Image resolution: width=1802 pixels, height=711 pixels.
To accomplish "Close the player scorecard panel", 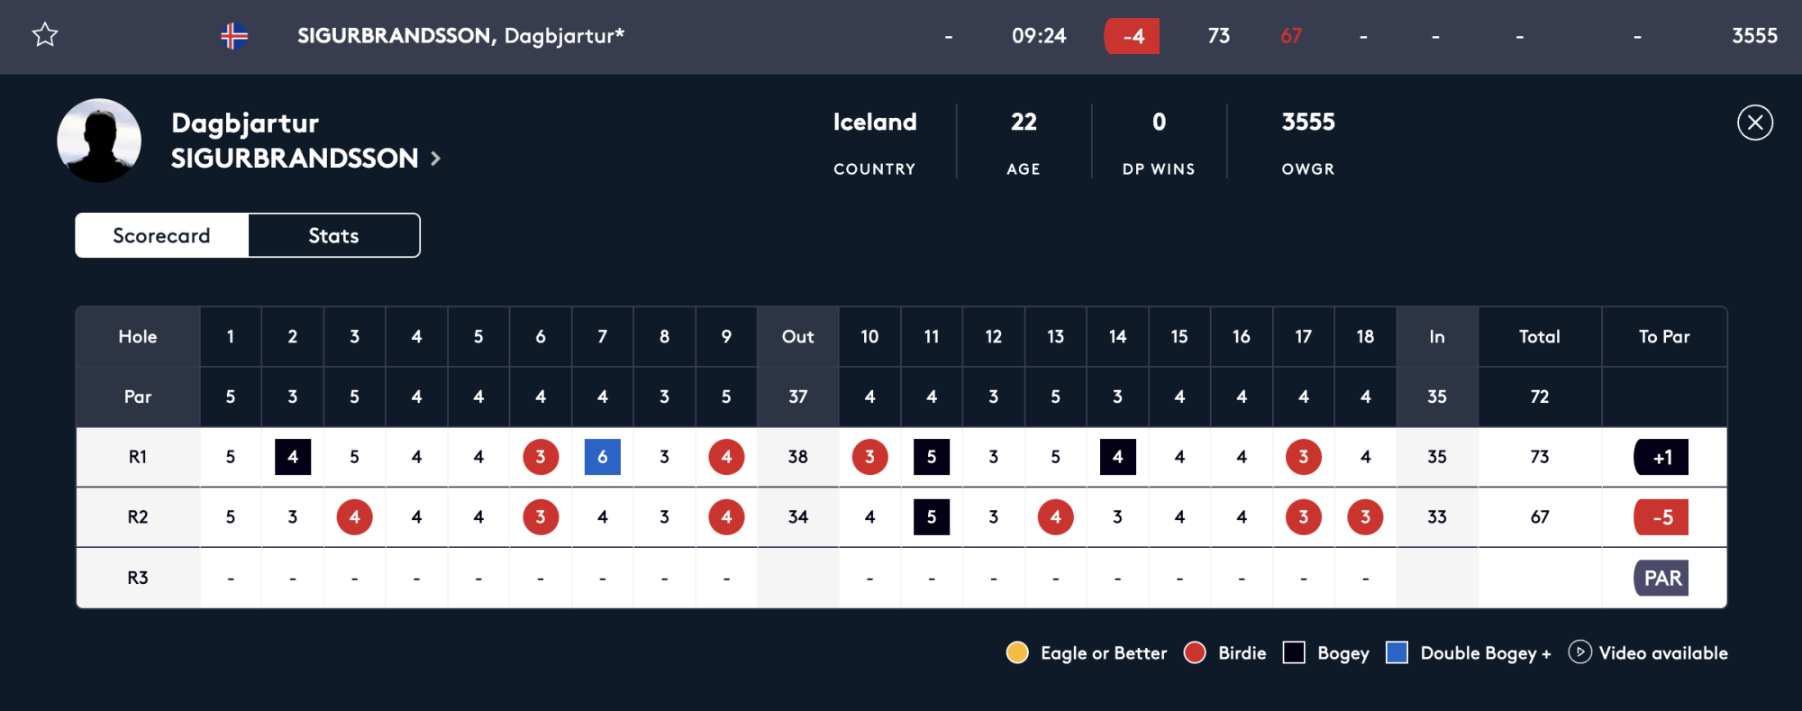I will [x=1754, y=123].
